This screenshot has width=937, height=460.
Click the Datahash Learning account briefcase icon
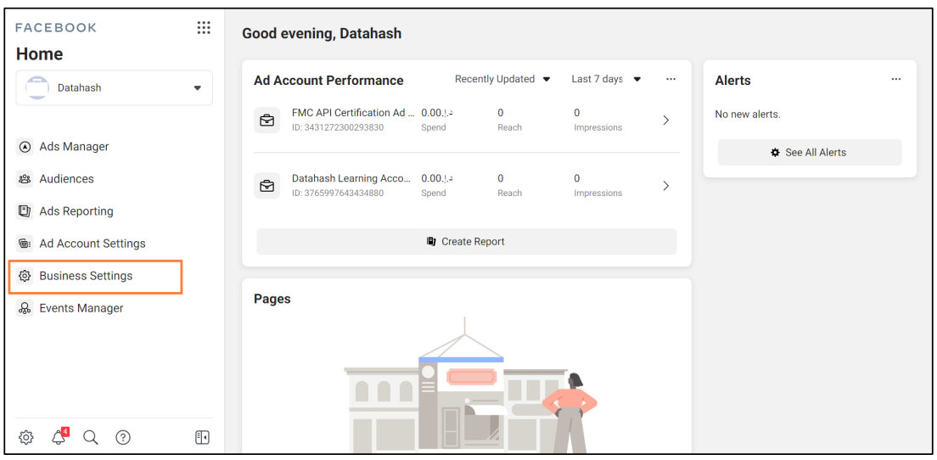(267, 186)
